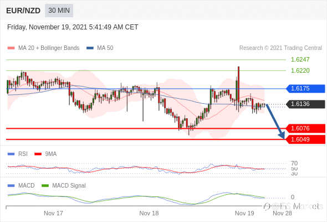Click the 1.6247 resistance level label
The image size is (327, 222).
pyautogui.click(x=300, y=59)
